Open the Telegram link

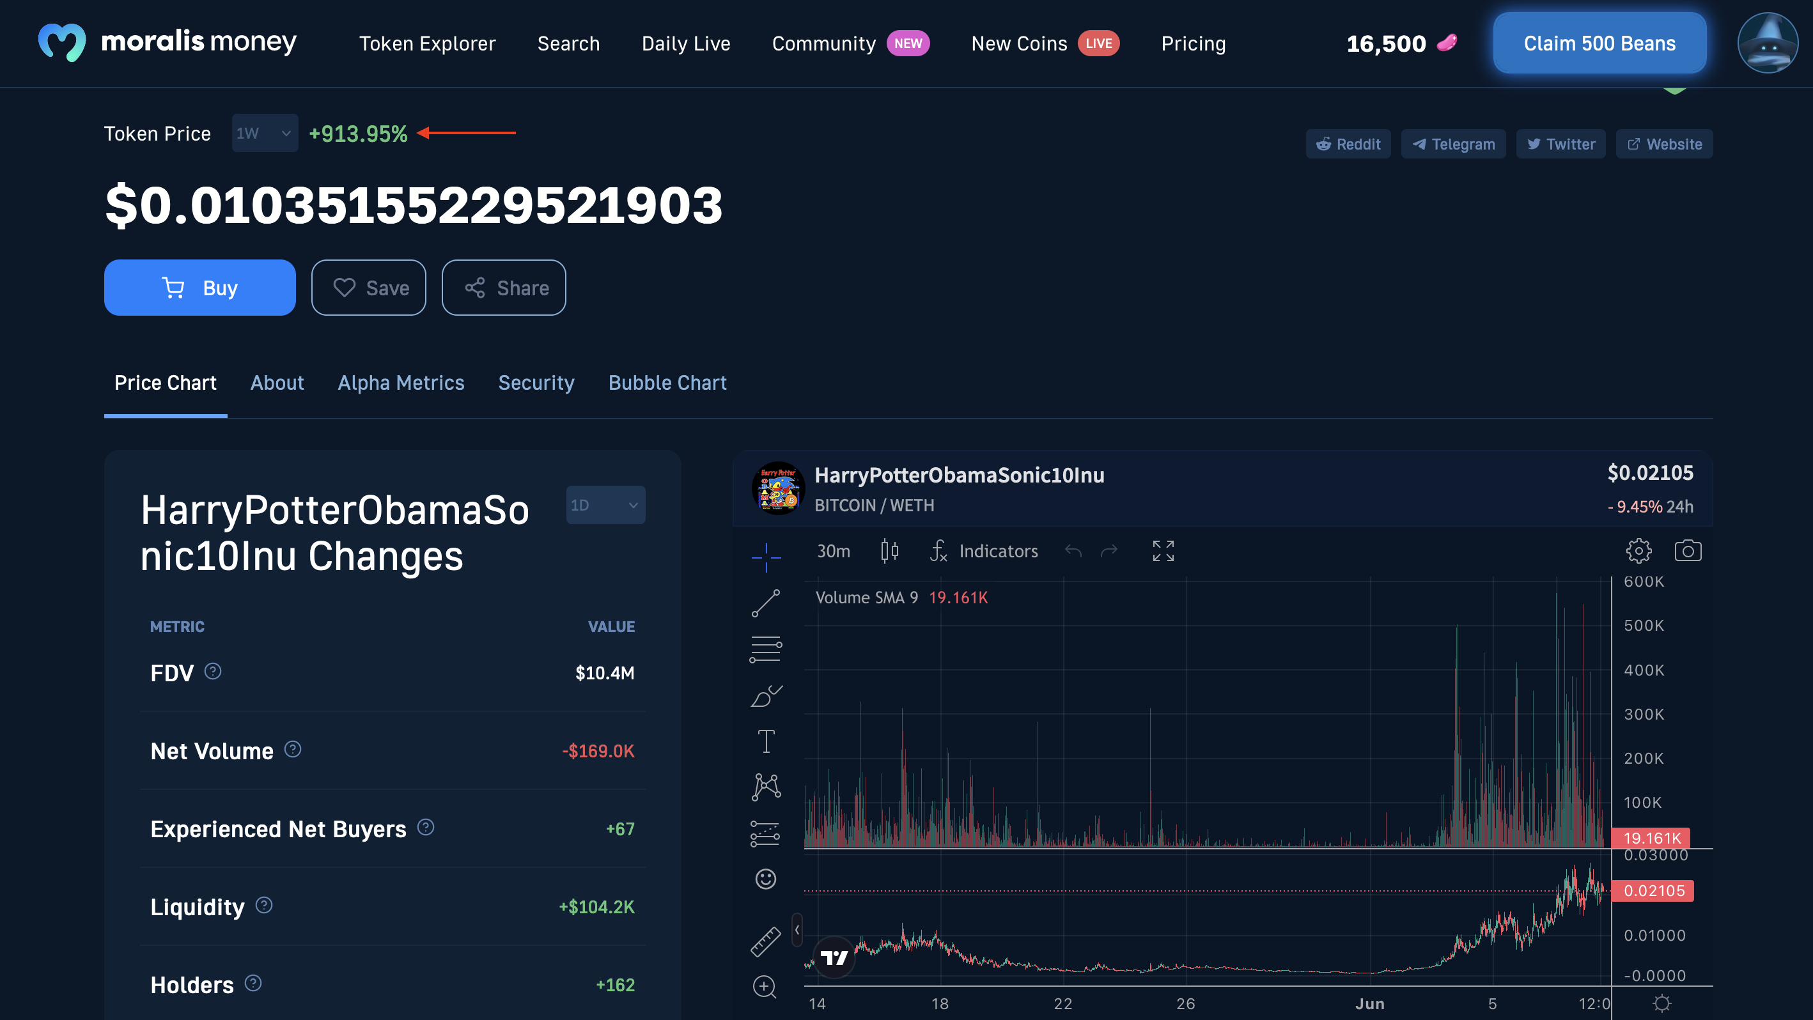point(1453,144)
